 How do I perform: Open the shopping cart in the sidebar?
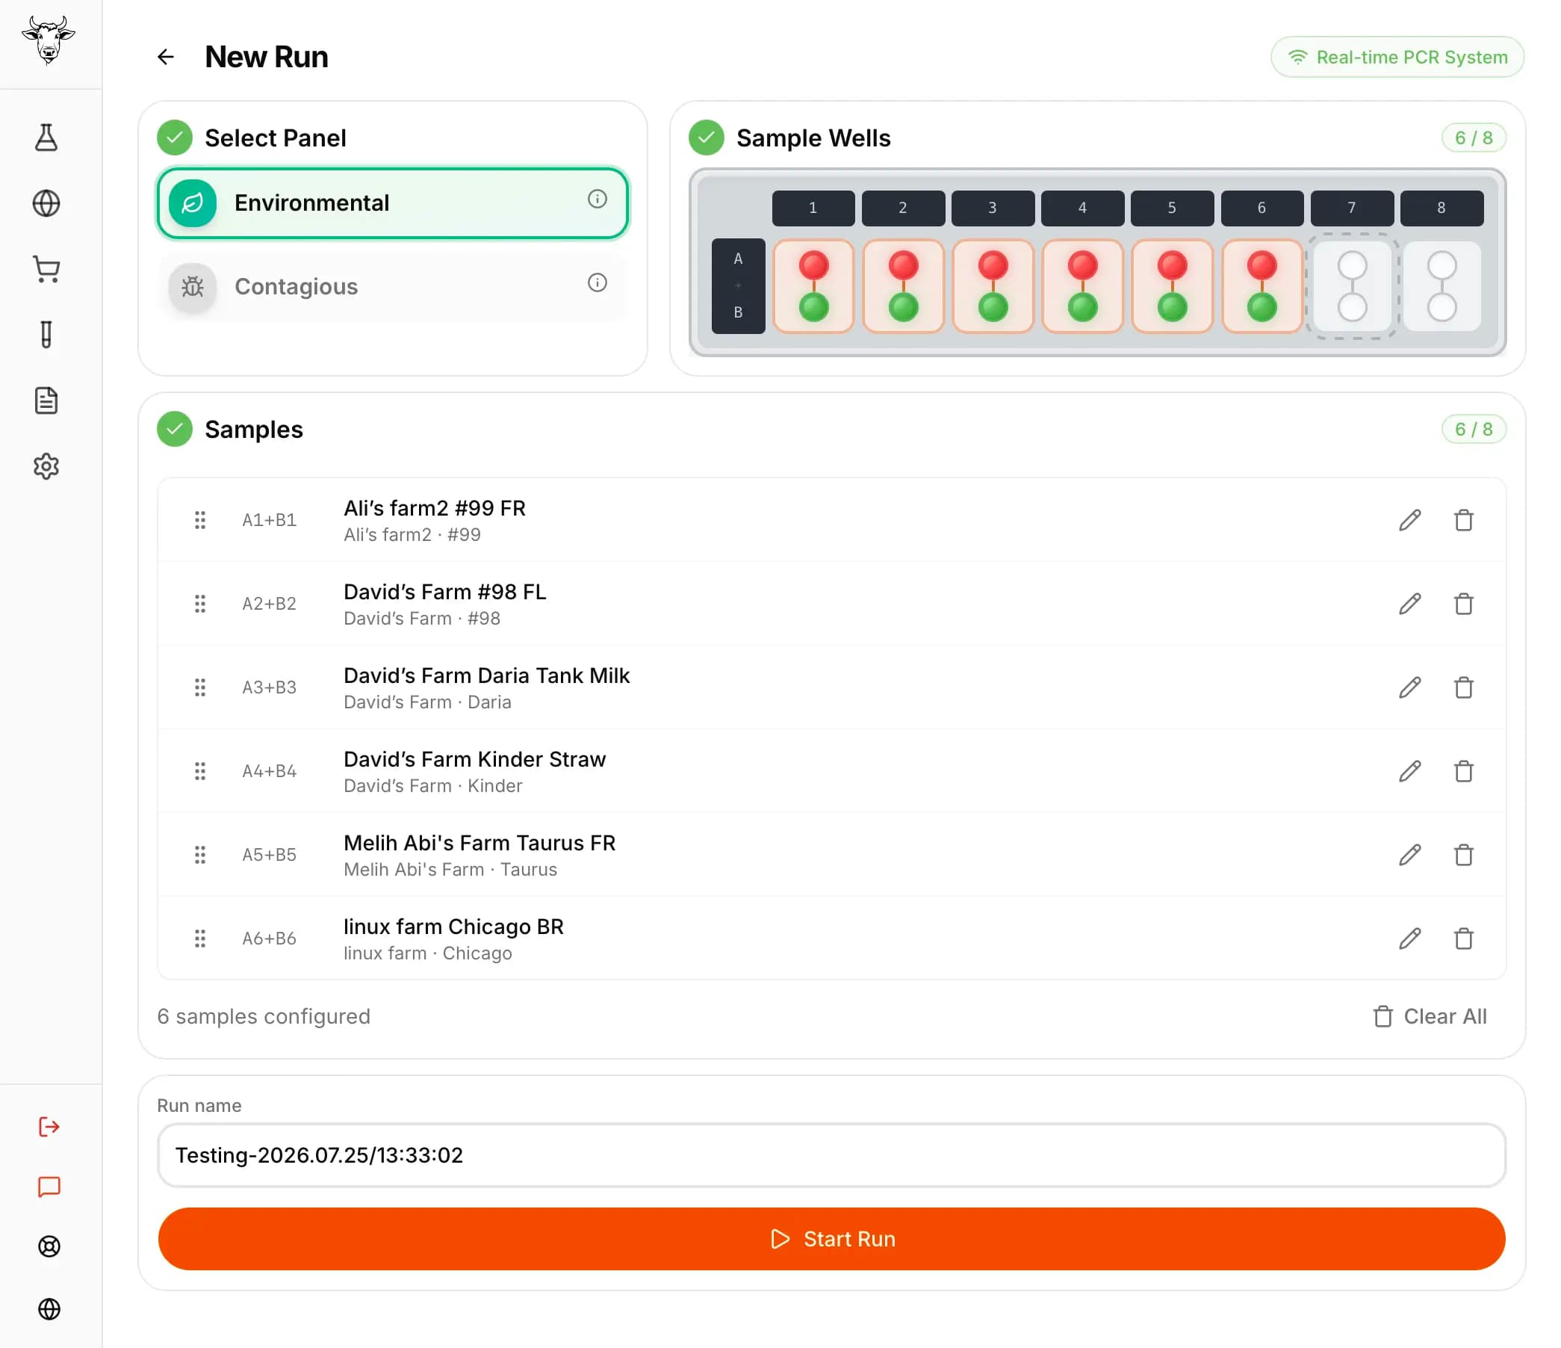[x=47, y=269]
